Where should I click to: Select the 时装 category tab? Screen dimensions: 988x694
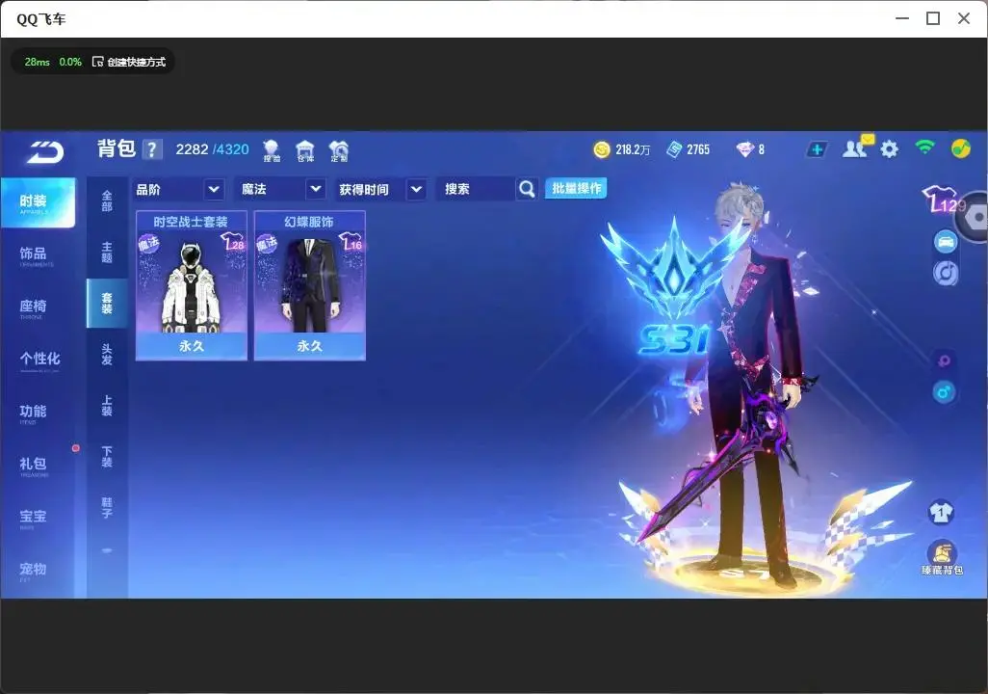click(38, 202)
